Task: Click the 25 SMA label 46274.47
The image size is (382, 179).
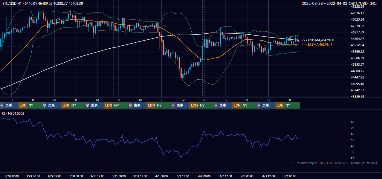Action: tap(317, 44)
